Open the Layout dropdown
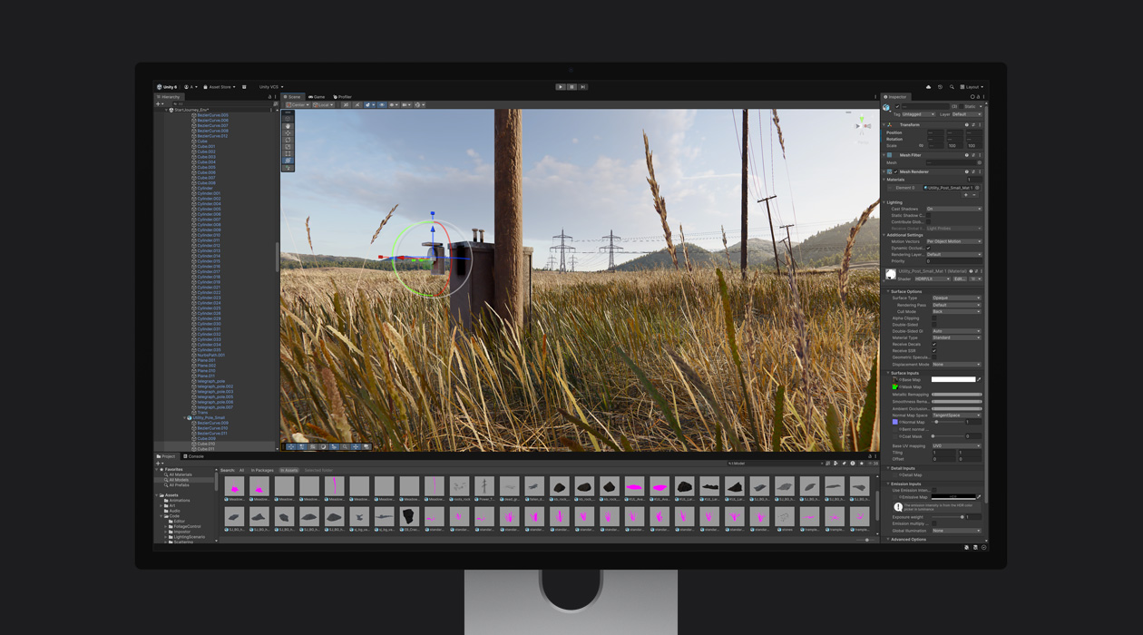The width and height of the screenshot is (1143, 635). coord(972,87)
